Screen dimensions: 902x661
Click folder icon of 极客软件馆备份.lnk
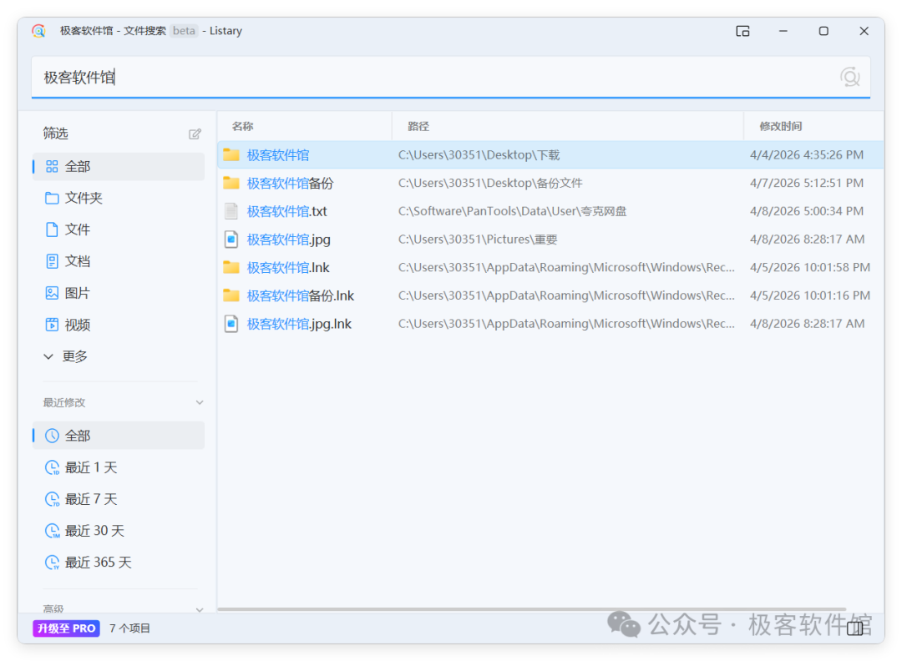tap(231, 295)
